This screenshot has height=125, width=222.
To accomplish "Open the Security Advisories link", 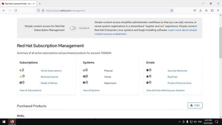I will [x=177, y=71].
